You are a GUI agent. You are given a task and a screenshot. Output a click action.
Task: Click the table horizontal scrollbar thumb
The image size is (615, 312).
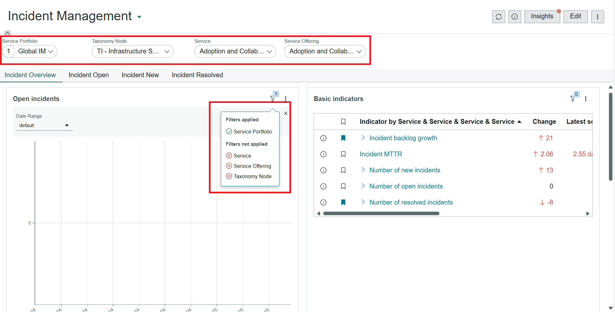[x=381, y=213]
